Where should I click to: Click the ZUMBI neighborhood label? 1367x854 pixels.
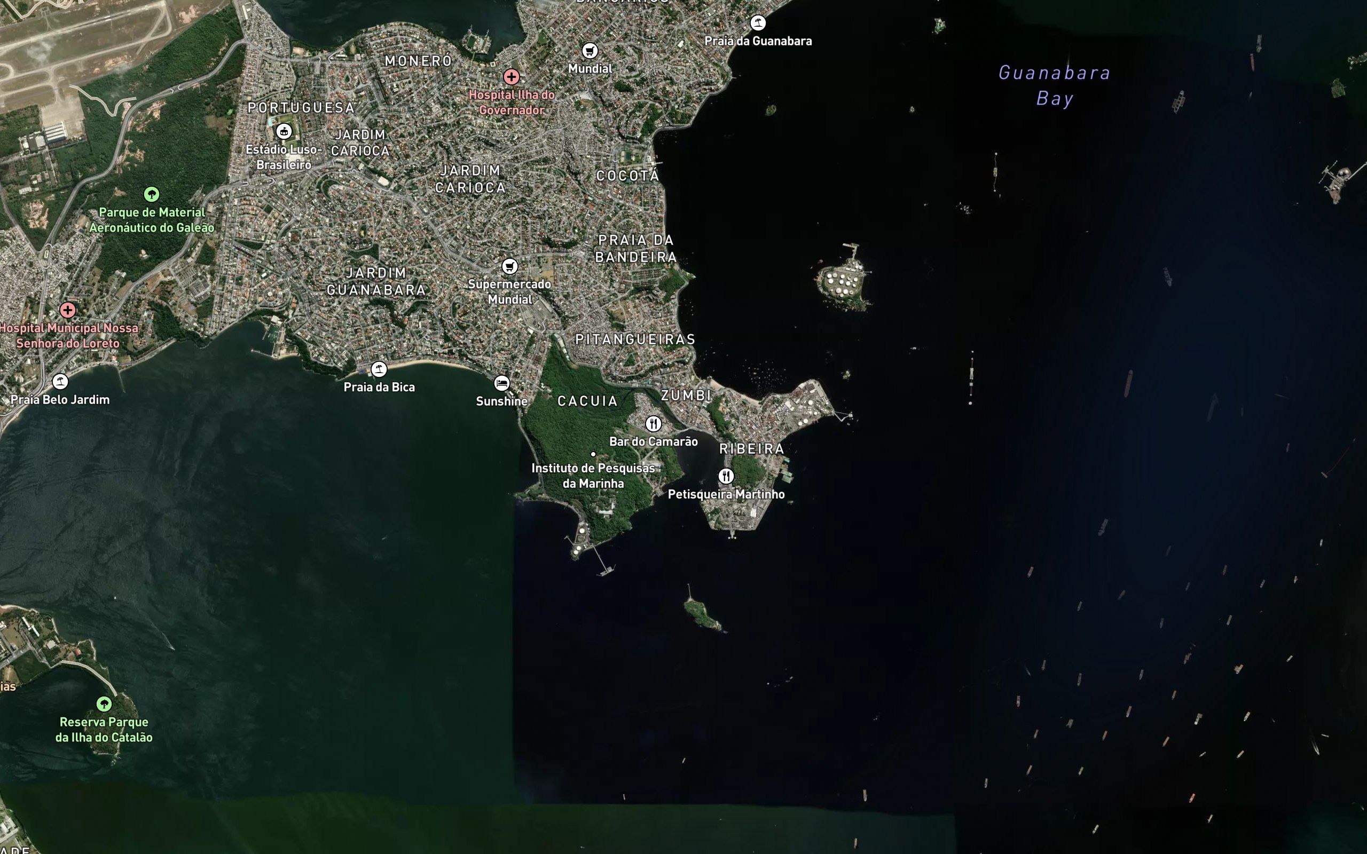click(686, 396)
